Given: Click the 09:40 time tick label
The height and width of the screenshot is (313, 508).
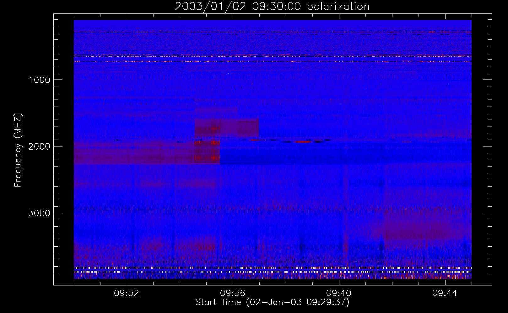Looking at the screenshot, I should (339, 293).
